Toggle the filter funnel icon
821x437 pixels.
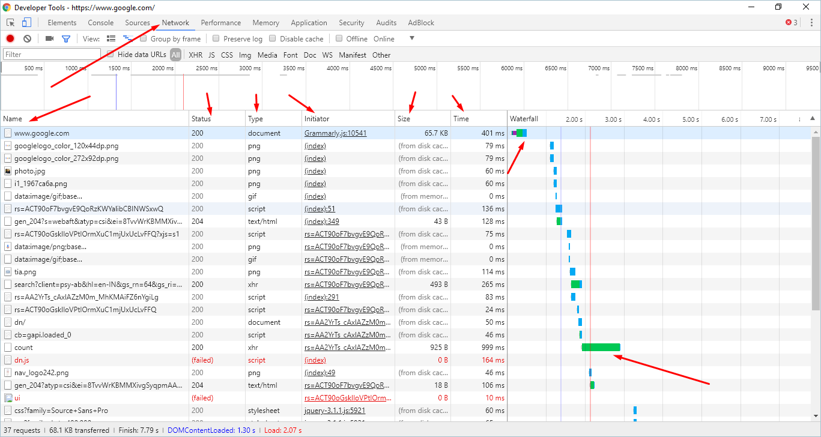(x=66, y=38)
